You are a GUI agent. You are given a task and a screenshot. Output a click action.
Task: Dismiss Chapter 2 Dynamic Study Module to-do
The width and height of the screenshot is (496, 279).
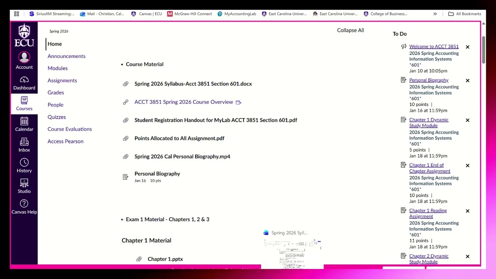pos(467,257)
